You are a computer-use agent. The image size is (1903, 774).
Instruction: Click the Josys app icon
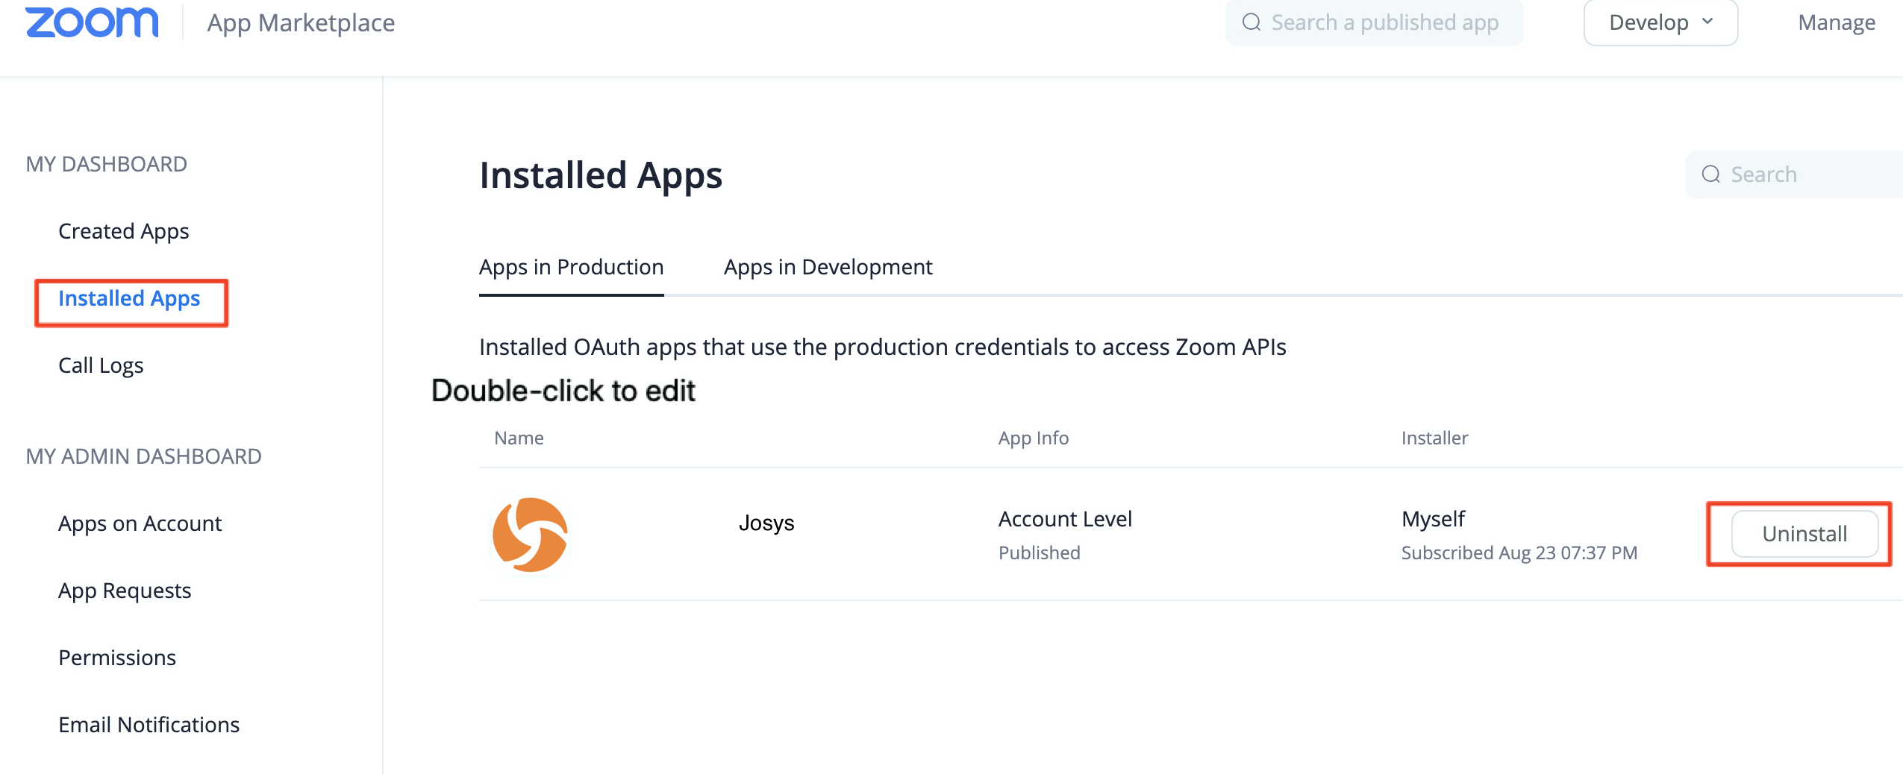(x=530, y=535)
